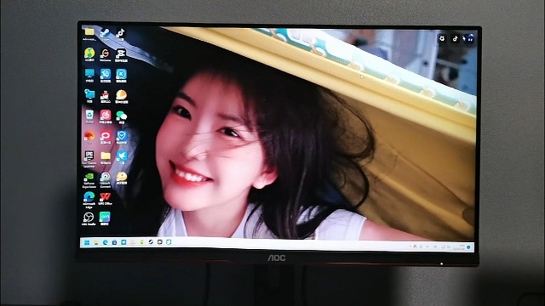Open the Windows Start menu
This screenshot has height=306, width=545.
tap(87, 242)
